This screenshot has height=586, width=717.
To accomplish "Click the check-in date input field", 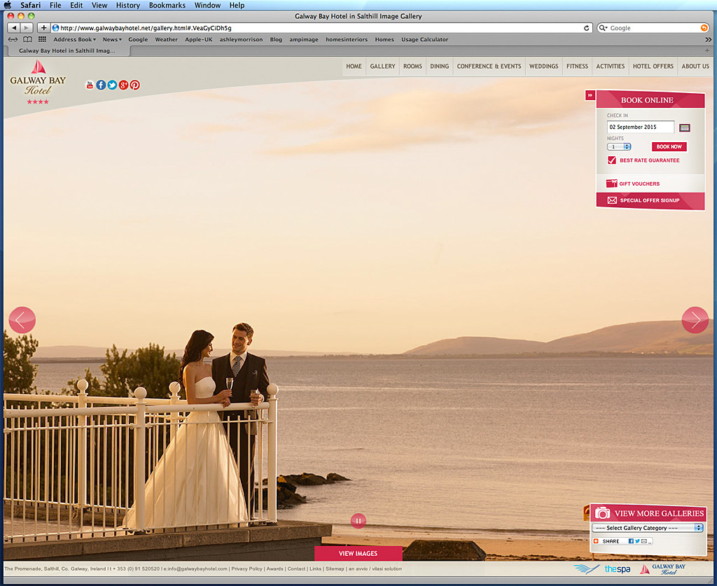I will pyautogui.click(x=640, y=127).
